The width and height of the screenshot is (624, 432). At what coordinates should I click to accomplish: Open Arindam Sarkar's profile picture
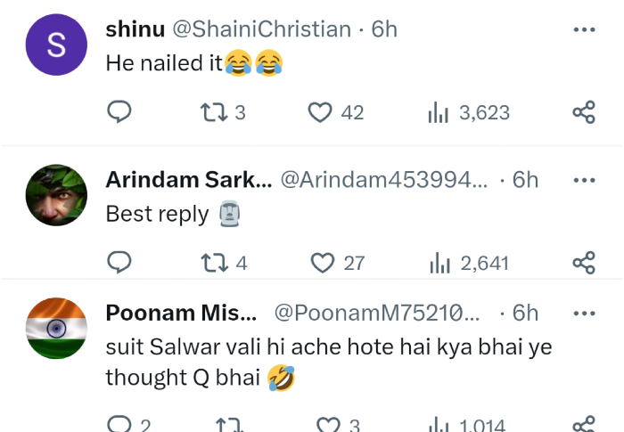point(56,195)
